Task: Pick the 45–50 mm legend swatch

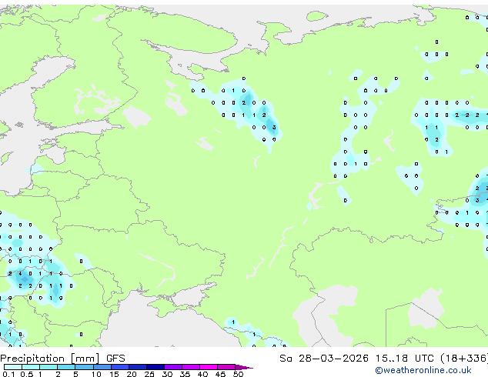Action: (x=226, y=367)
